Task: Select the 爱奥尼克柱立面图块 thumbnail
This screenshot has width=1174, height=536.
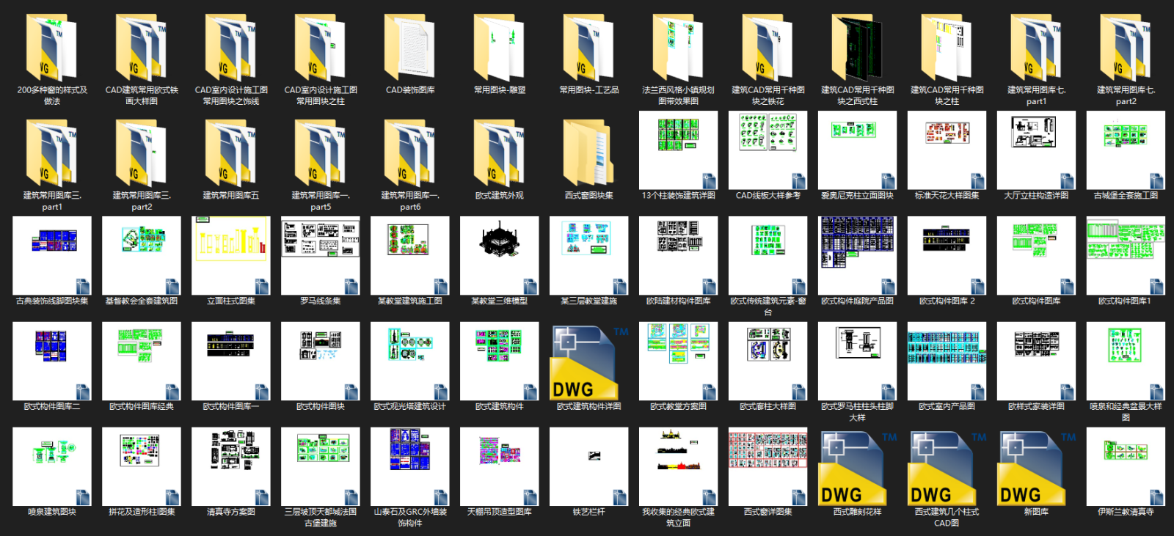Action: click(x=857, y=150)
